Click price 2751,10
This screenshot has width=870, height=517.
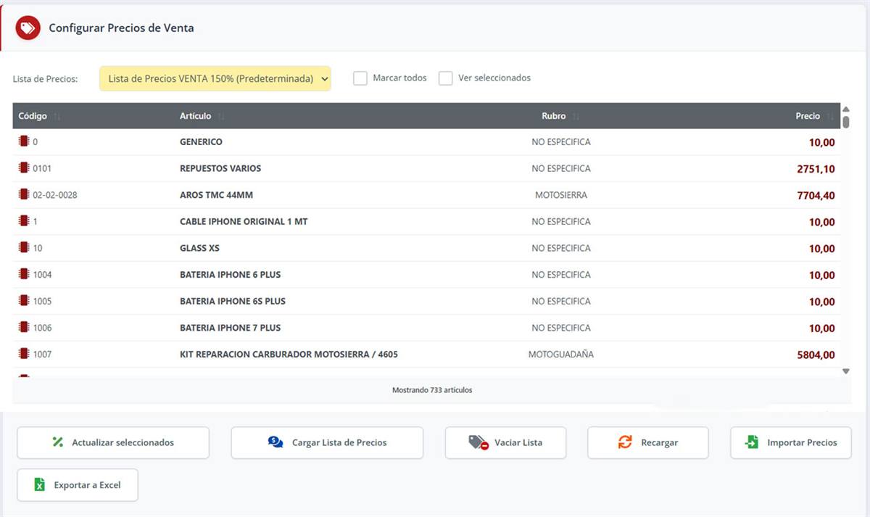tap(816, 169)
